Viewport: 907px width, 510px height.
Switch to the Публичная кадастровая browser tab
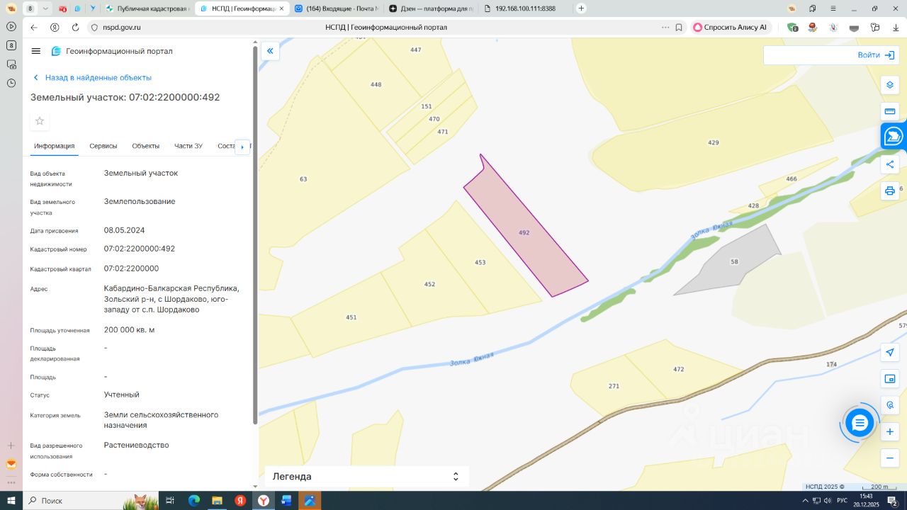tap(147, 8)
